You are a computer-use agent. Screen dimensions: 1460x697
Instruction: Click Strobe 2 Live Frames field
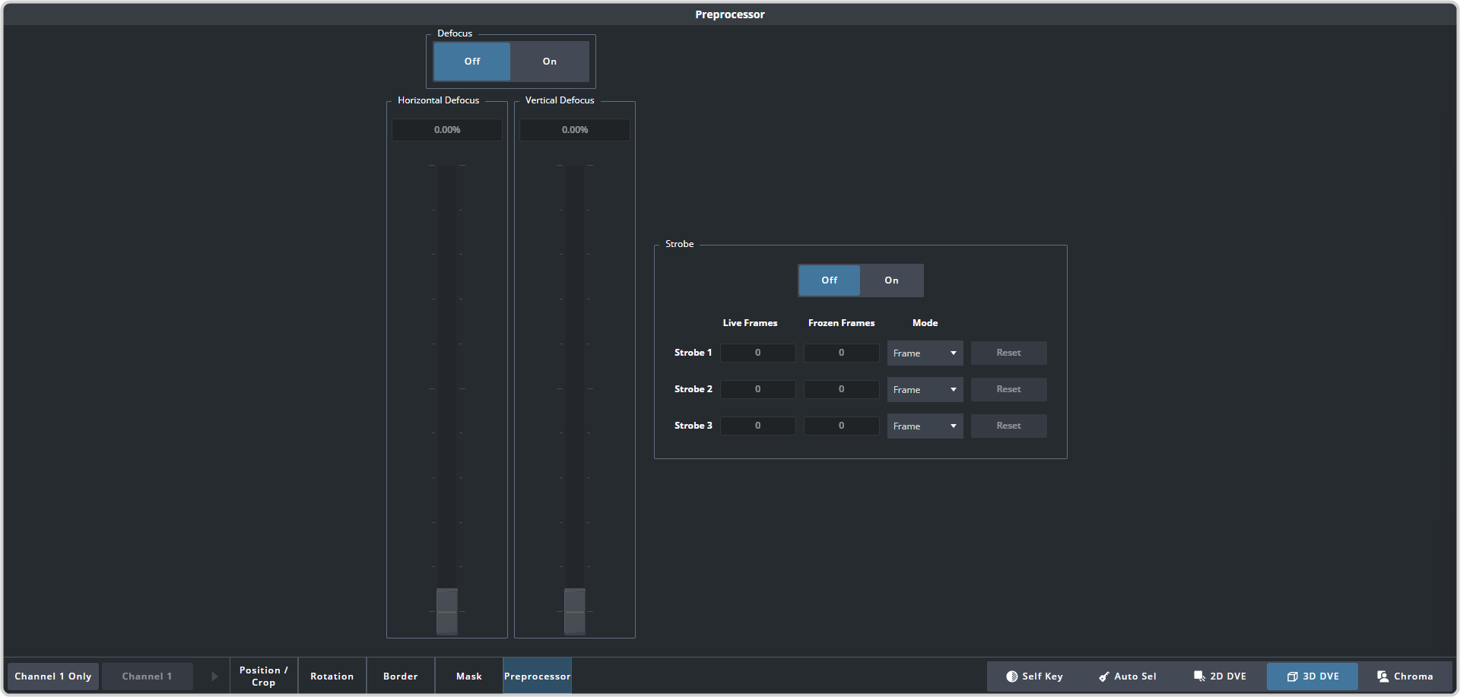(757, 389)
